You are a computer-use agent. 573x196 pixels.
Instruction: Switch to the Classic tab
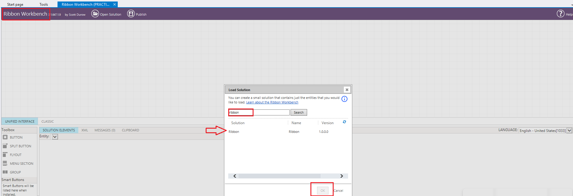pyautogui.click(x=48, y=121)
